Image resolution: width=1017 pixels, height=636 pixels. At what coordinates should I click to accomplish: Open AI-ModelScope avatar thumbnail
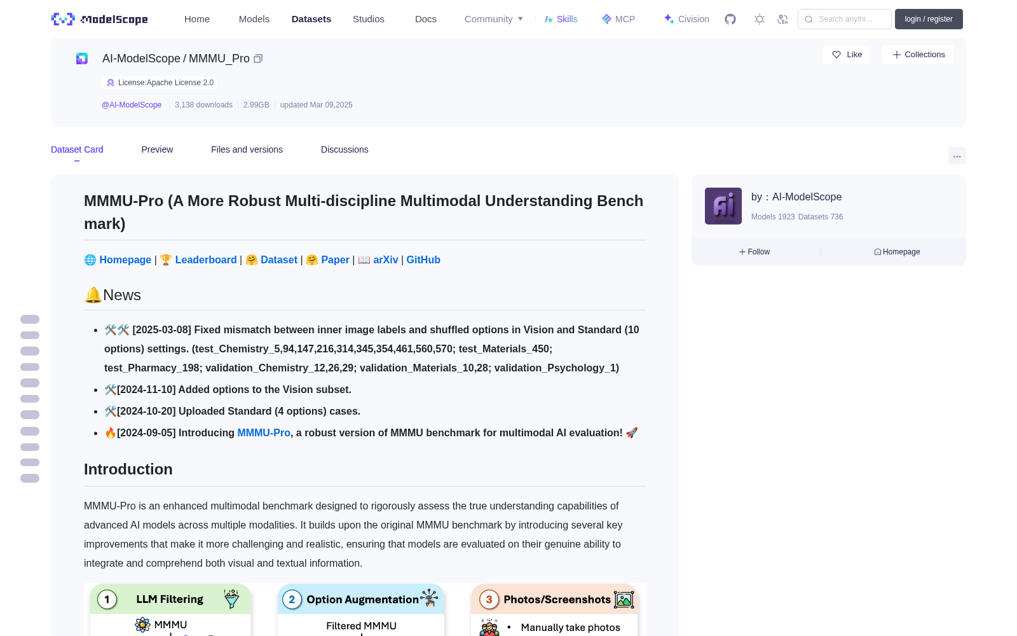pos(723,206)
